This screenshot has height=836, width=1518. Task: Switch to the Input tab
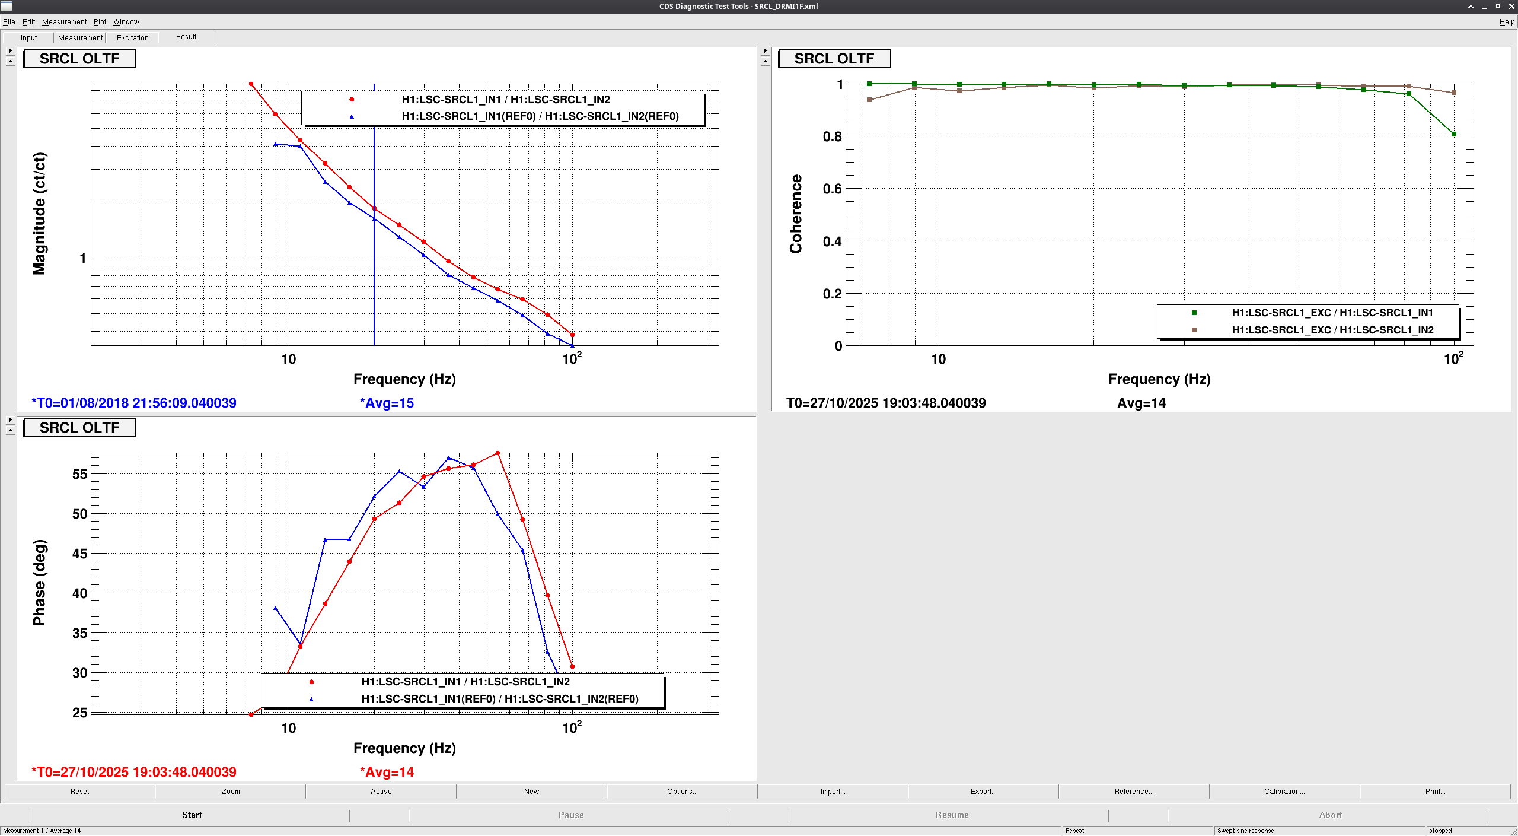(x=28, y=37)
